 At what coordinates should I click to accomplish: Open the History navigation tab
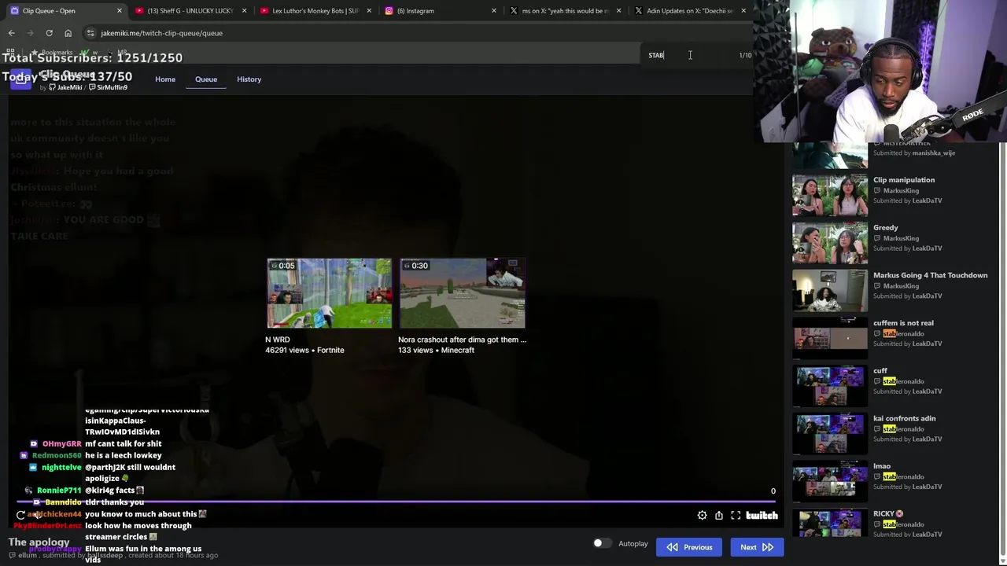[x=249, y=79]
